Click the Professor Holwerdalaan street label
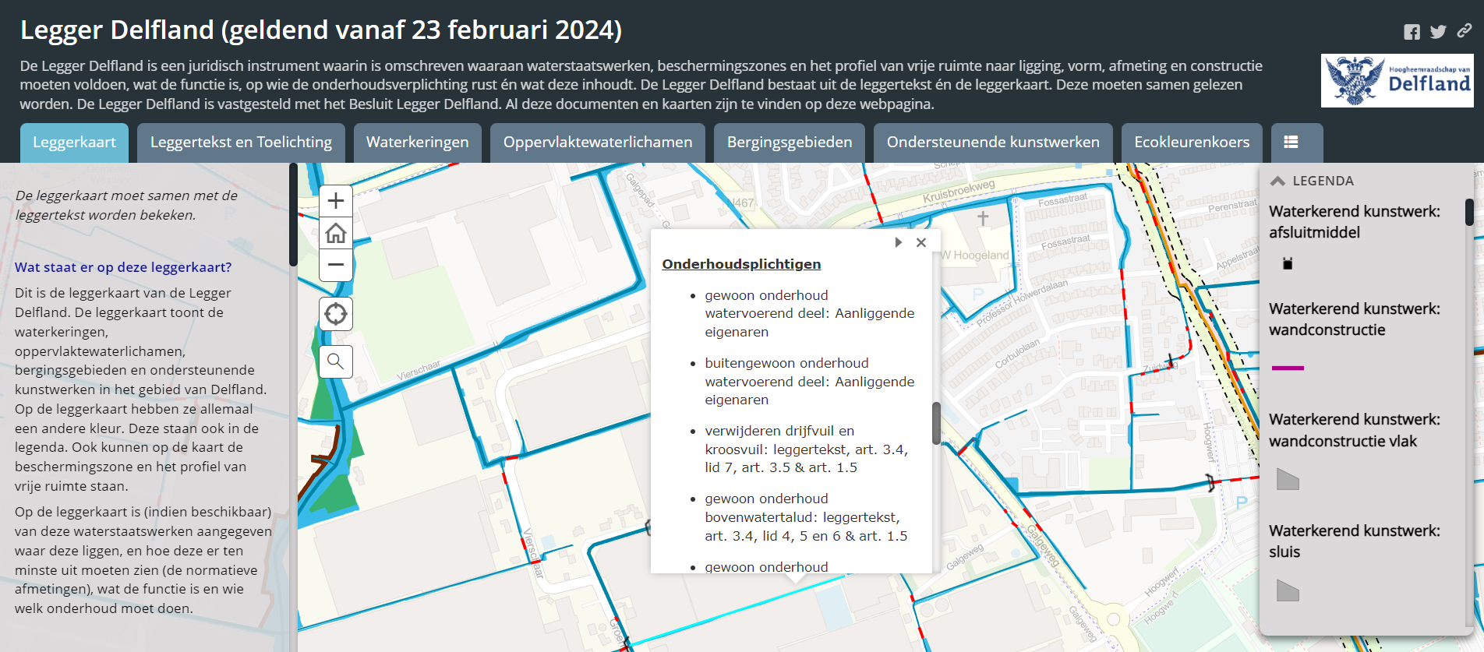Viewport: 1484px width, 652px height. pyautogui.click(x=1022, y=303)
